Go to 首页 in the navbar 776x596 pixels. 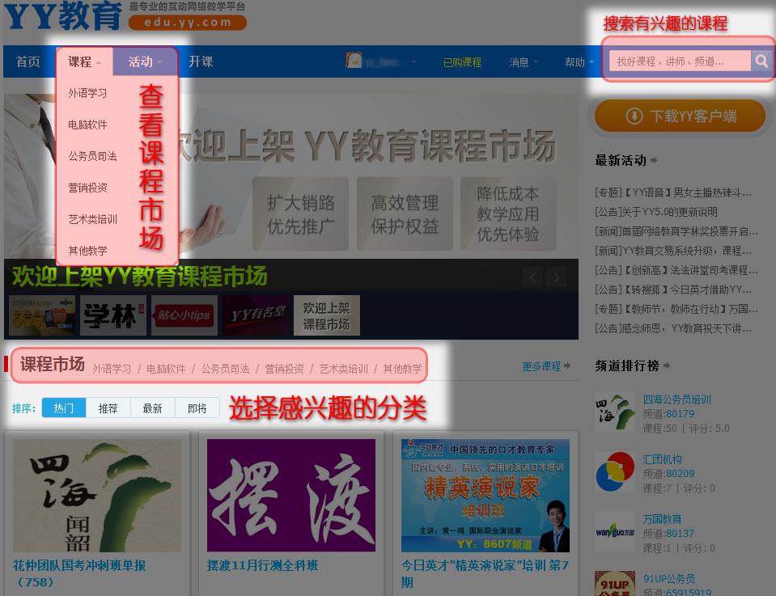28,61
